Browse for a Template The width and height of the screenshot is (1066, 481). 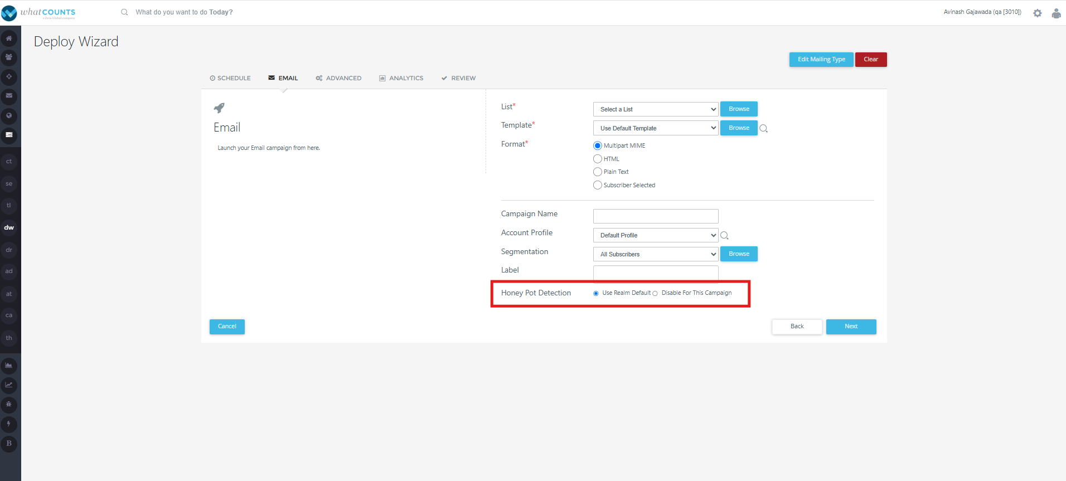point(739,128)
